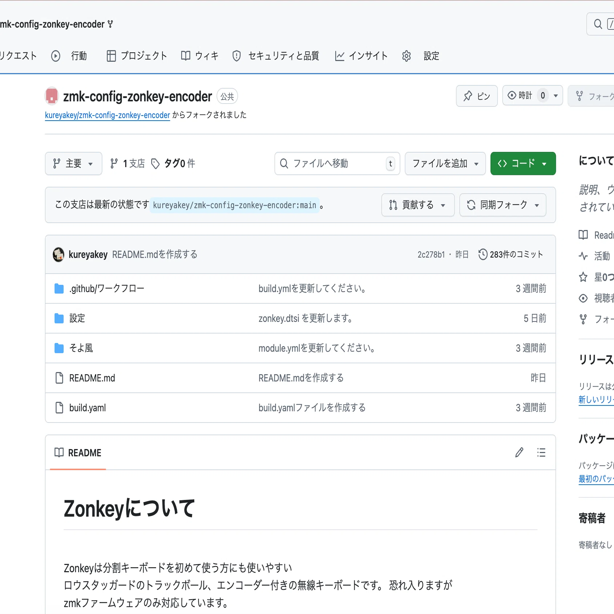Open the build.yaml file
This screenshot has height=614, width=614.
click(88, 408)
